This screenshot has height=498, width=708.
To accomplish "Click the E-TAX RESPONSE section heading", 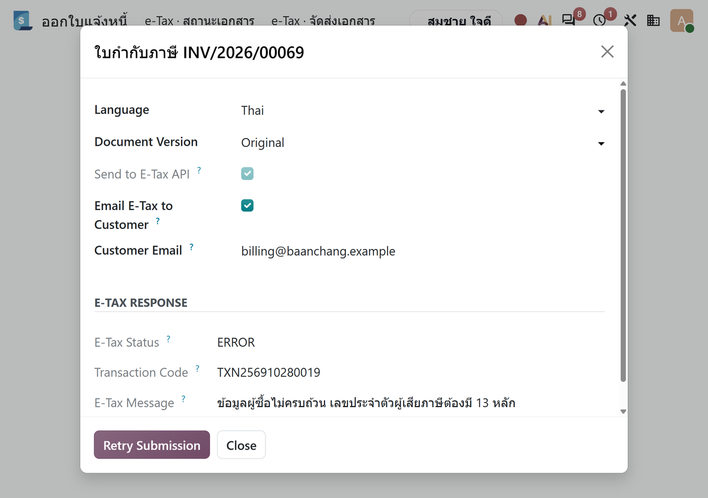I will (x=141, y=303).
